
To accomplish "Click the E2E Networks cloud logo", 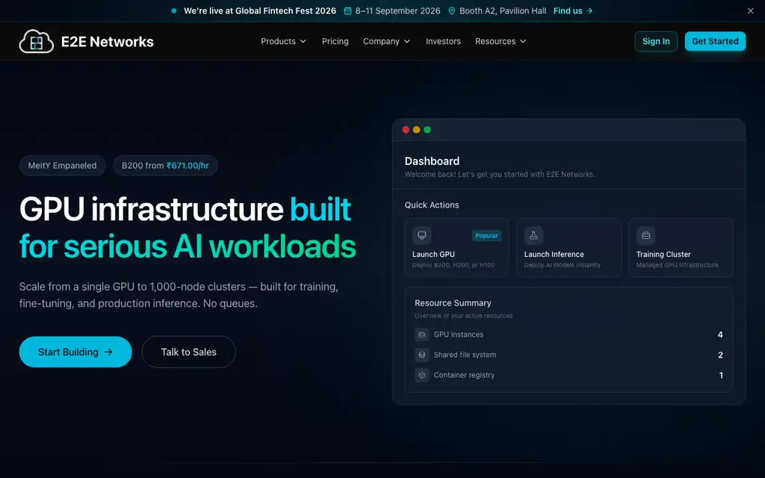I will point(36,42).
